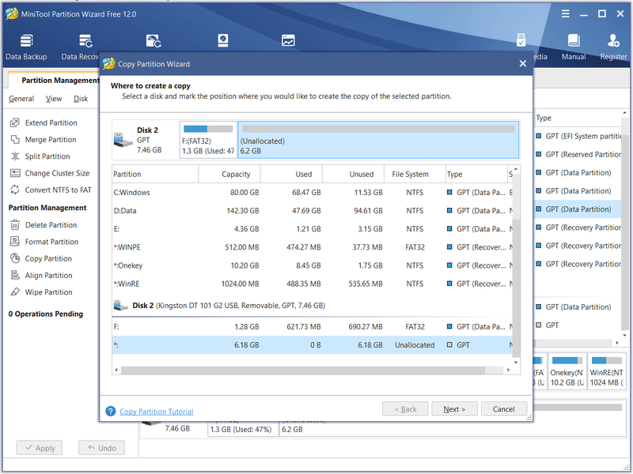Open the hamburger menu in the title bar
633x474 pixels.
pos(565,13)
